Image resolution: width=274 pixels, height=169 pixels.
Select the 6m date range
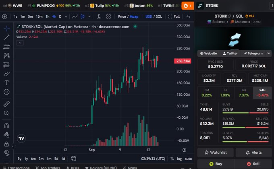pos(33,159)
